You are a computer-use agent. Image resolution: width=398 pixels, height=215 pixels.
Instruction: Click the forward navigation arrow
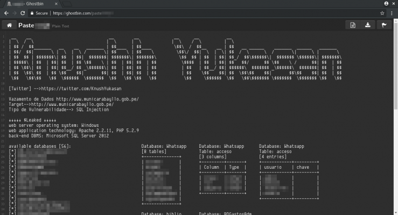13,12
